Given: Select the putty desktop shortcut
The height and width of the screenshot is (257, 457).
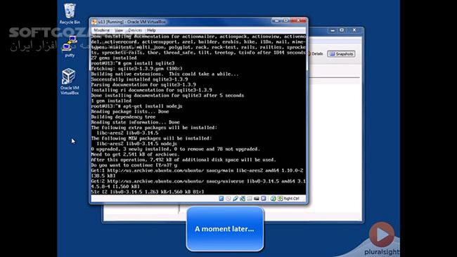Looking at the screenshot, I should point(70,46).
